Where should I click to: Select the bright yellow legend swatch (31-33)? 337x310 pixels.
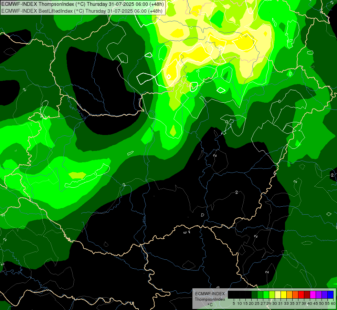click(284, 294)
